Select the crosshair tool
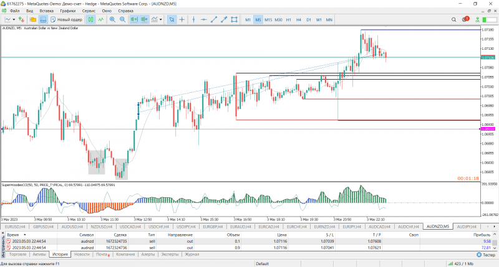This screenshot has height=267, width=499. 182,20
